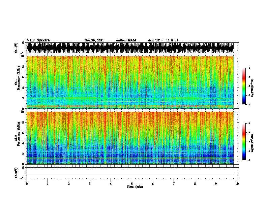Click the ch.2 colorbar log(PSD) unit label
Screen dimensions: 267x206
tap(253, 143)
